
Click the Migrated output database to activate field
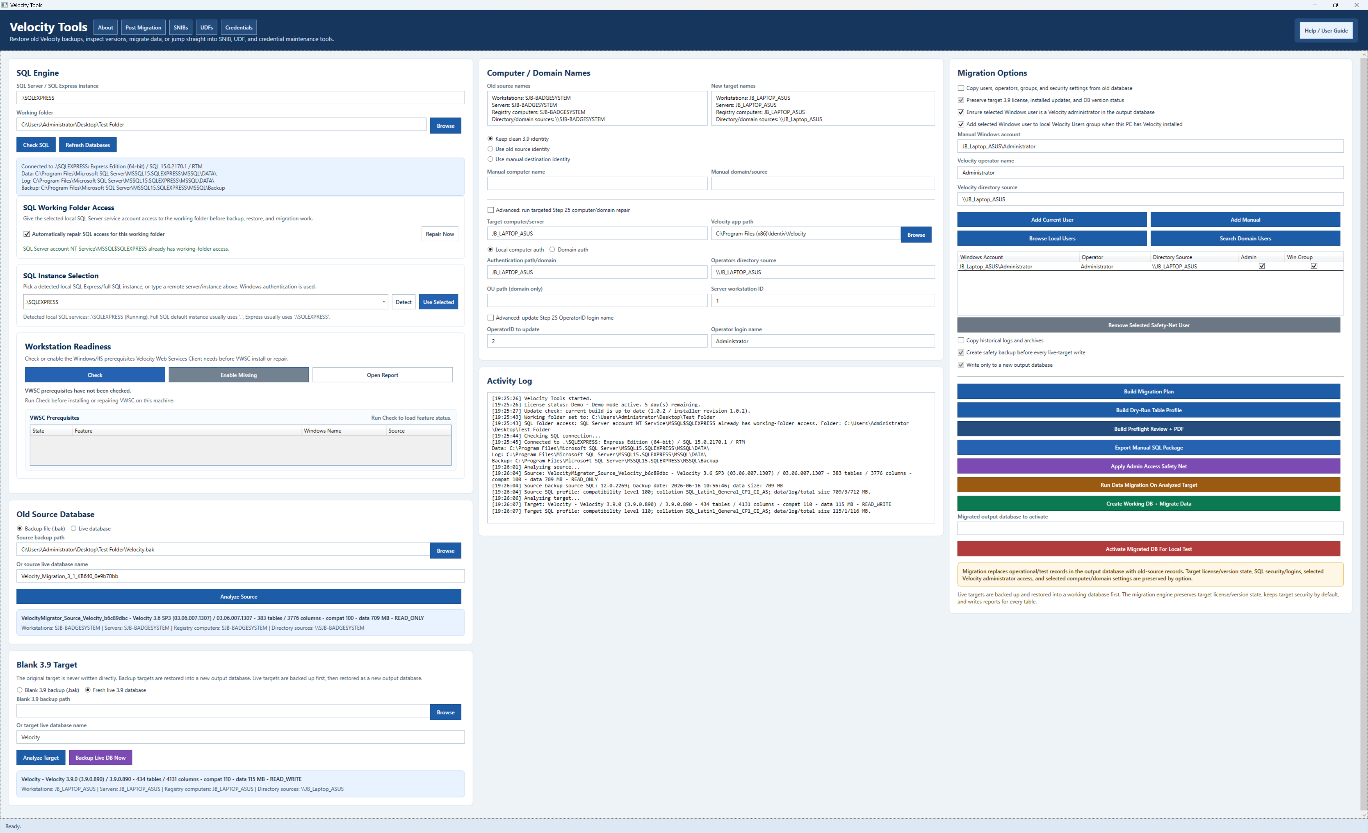1150,529
